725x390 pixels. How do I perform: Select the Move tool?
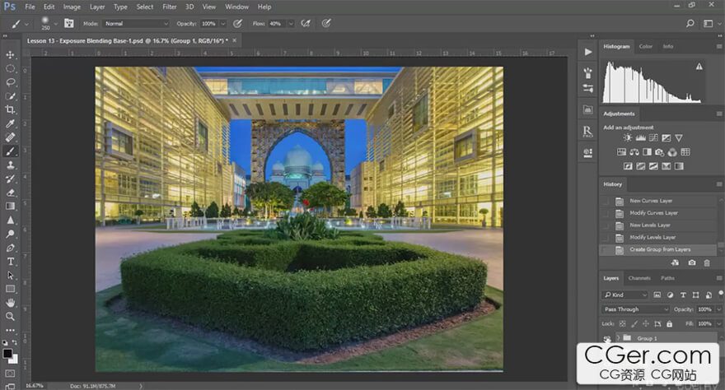tap(10, 55)
